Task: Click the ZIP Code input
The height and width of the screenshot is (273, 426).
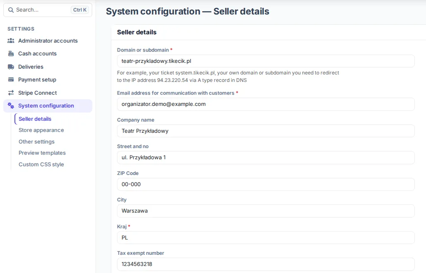Action: click(x=266, y=184)
